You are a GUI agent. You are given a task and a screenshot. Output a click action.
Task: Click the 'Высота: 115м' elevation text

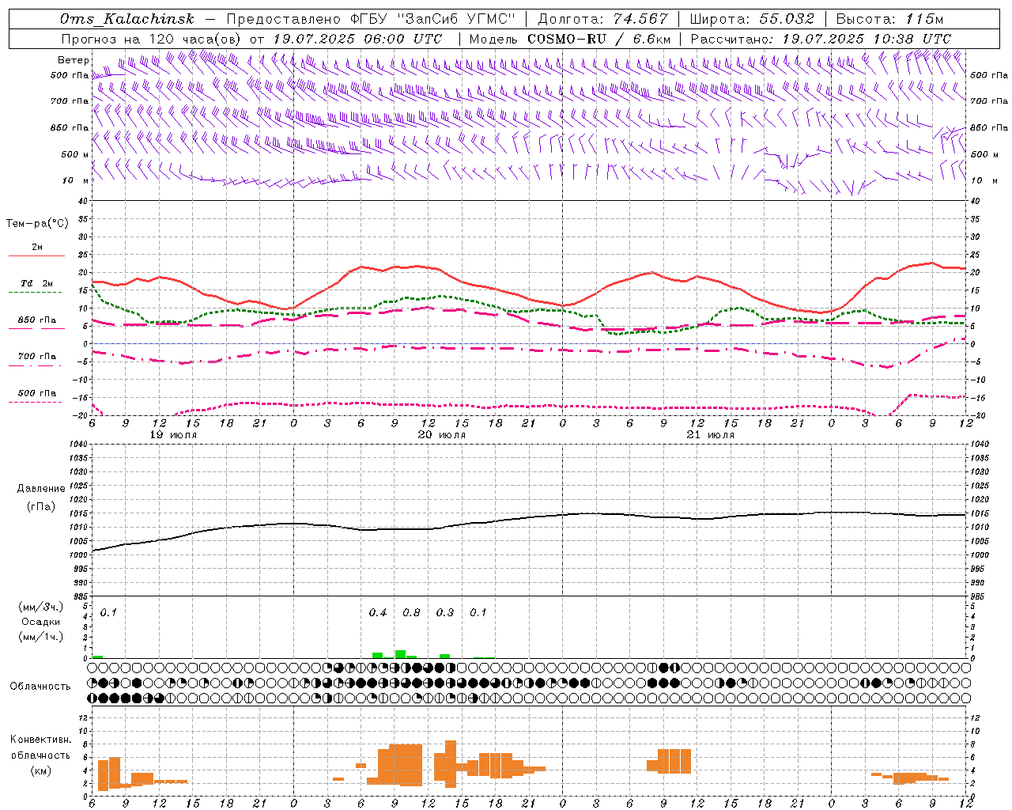click(889, 19)
